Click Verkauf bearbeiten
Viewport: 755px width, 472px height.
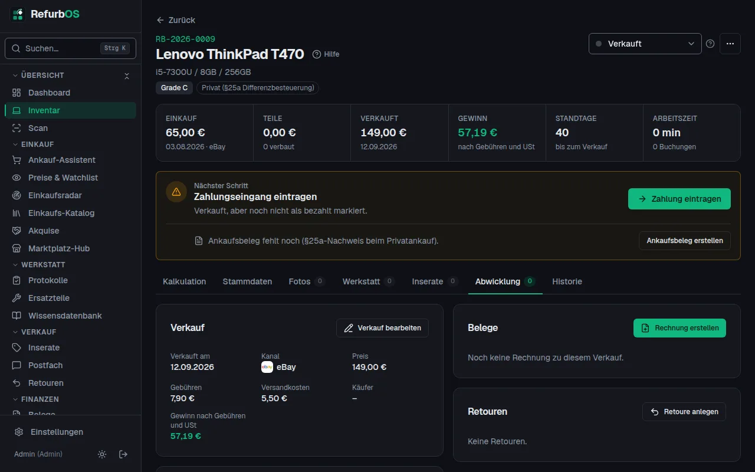(x=382, y=328)
